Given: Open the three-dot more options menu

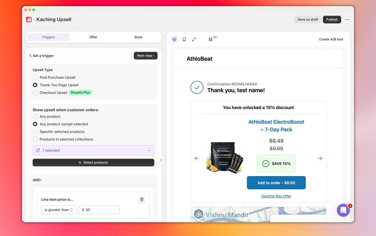Looking at the screenshot, I should tap(347, 19).
